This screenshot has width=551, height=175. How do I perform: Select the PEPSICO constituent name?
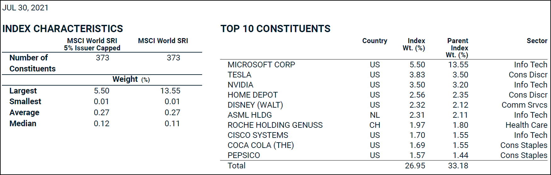point(244,155)
